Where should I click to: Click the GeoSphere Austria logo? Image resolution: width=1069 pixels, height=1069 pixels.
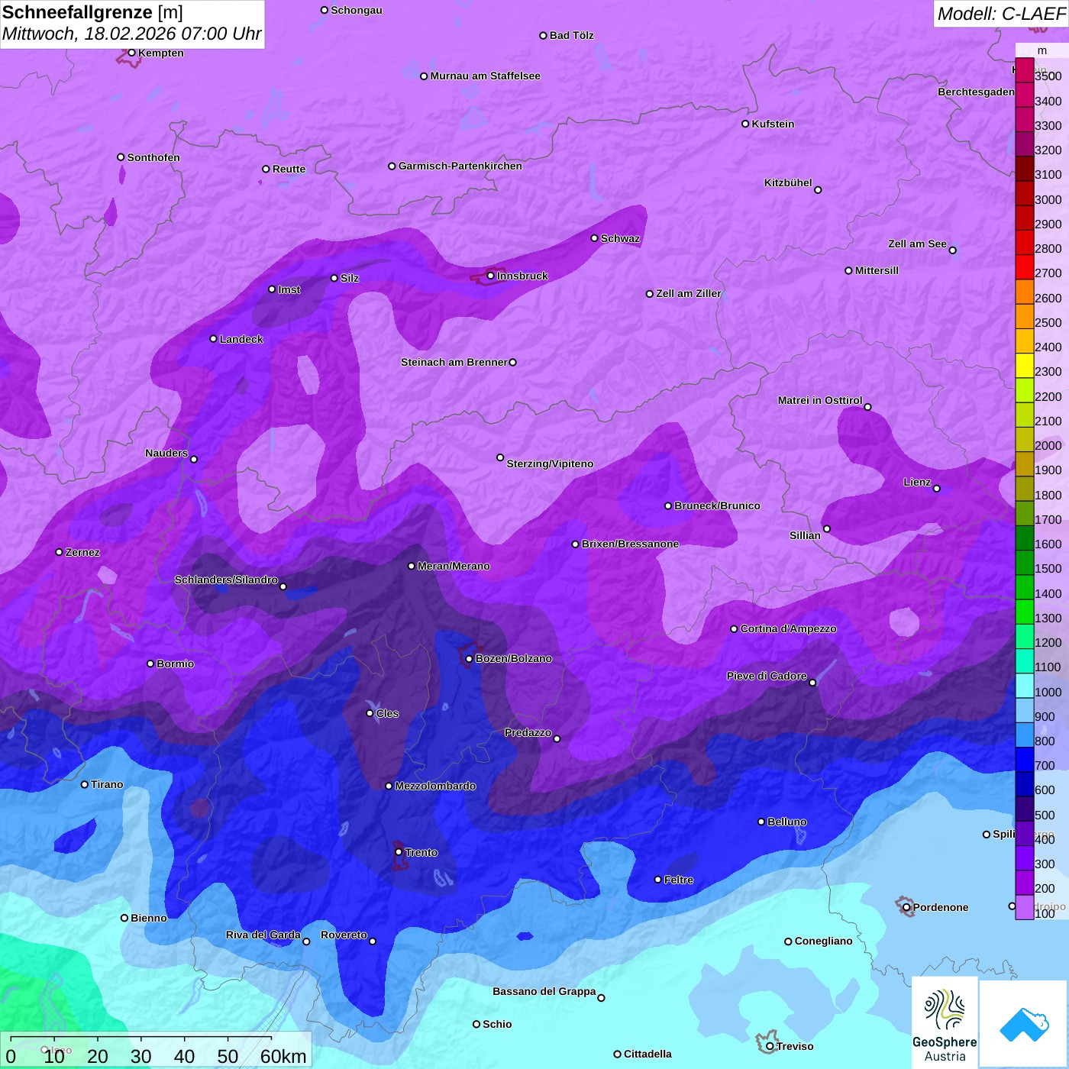(945, 1023)
